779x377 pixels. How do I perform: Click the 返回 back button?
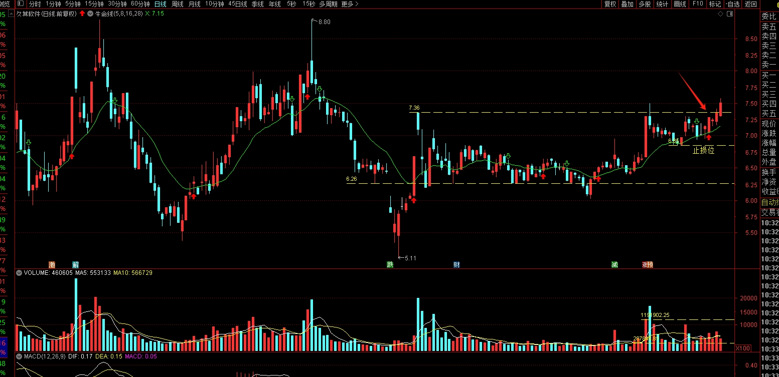751,4
